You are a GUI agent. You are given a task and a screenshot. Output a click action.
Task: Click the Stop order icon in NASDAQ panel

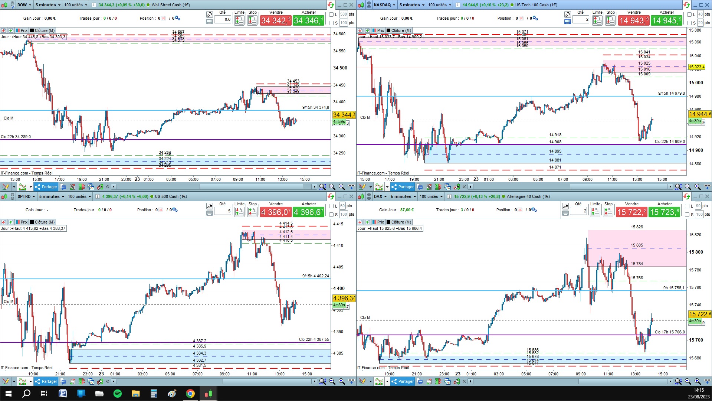(610, 20)
